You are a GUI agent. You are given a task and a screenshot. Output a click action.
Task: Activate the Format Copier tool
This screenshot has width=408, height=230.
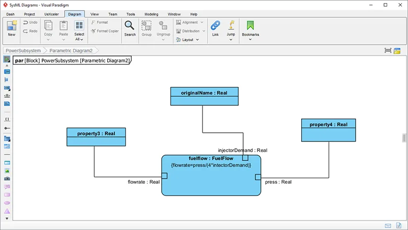pyautogui.click(x=105, y=31)
